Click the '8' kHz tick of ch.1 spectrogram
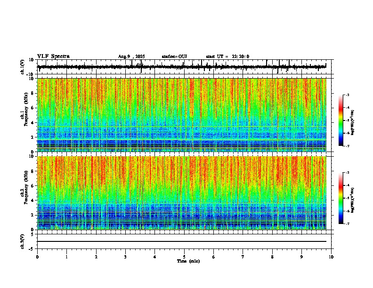This screenshot has width=373, height=288. (32, 93)
